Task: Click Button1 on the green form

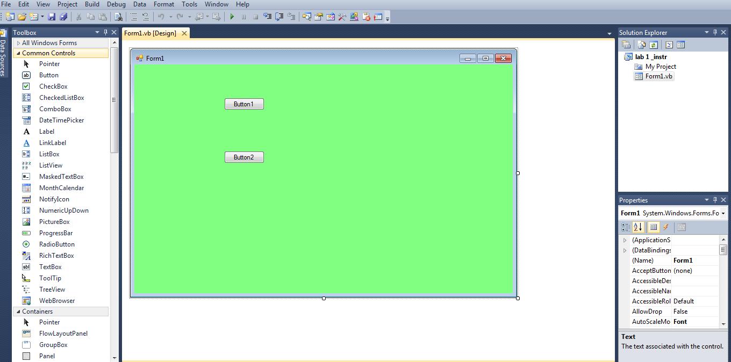Action: (x=244, y=104)
